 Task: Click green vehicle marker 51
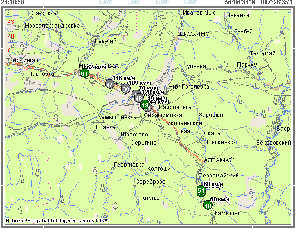click(x=201, y=191)
